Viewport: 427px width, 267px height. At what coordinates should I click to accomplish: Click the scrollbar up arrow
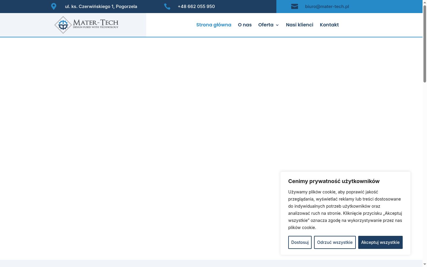pos(425,2)
